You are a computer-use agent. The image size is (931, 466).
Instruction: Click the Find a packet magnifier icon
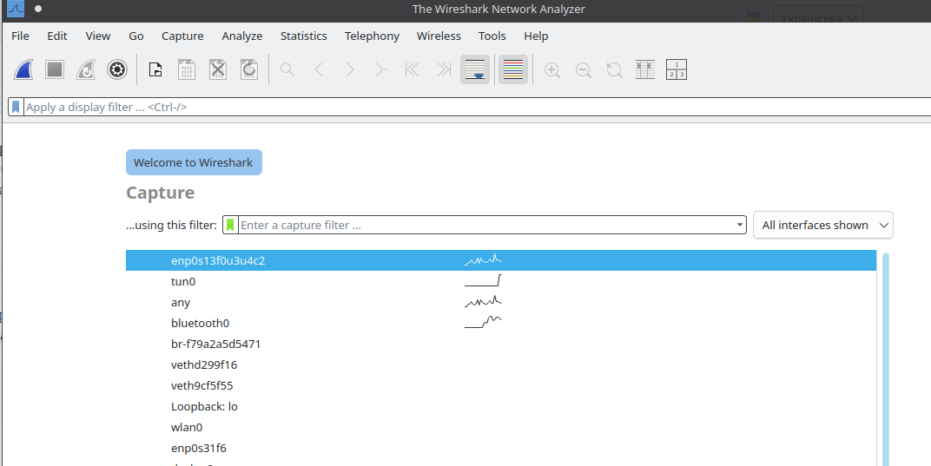pos(287,70)
